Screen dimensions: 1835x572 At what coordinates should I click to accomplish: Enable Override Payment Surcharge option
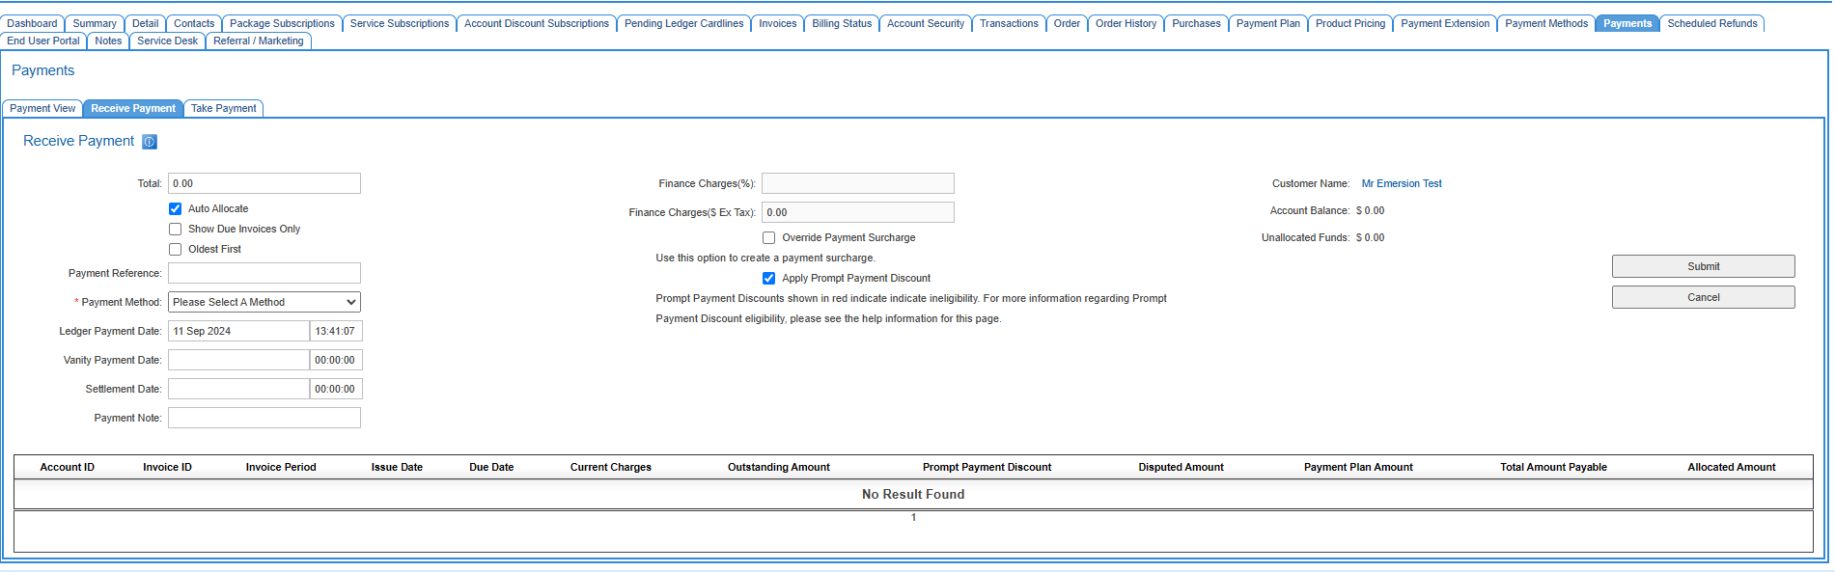(769, 237)
